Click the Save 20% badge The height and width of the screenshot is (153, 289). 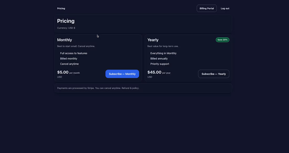point(223,40)
